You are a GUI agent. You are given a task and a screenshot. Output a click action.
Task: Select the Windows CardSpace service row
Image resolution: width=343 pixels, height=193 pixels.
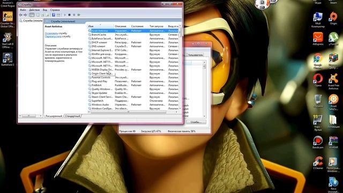tap(133, 108)
